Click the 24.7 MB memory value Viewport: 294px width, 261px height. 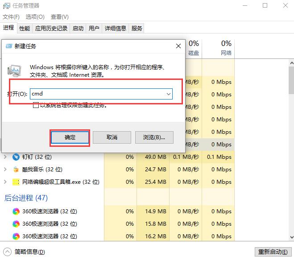[155, 169]
